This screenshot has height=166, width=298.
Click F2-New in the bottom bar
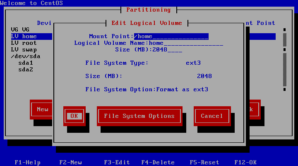(x=70, y=163)
